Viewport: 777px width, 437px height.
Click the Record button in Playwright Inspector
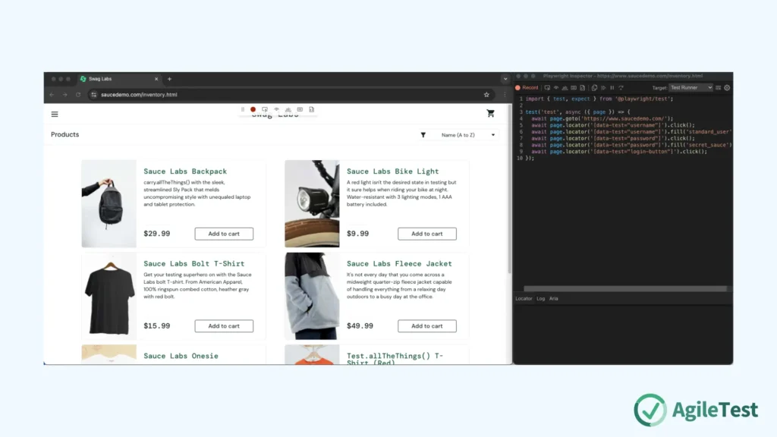click(x=527, y=88)
